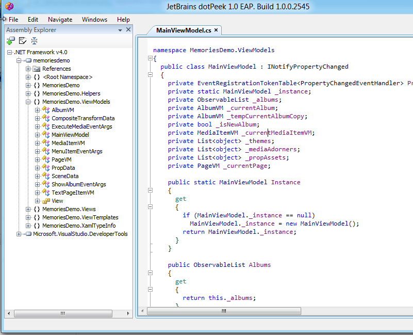
Task: Open the File menu
Action: [13, 20]
